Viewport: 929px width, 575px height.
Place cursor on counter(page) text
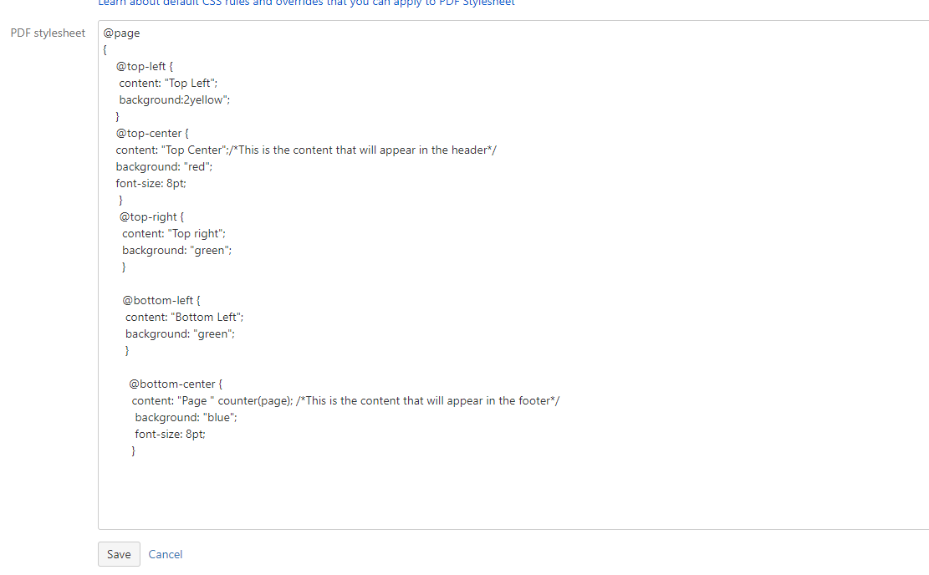[x=255, y=401]
